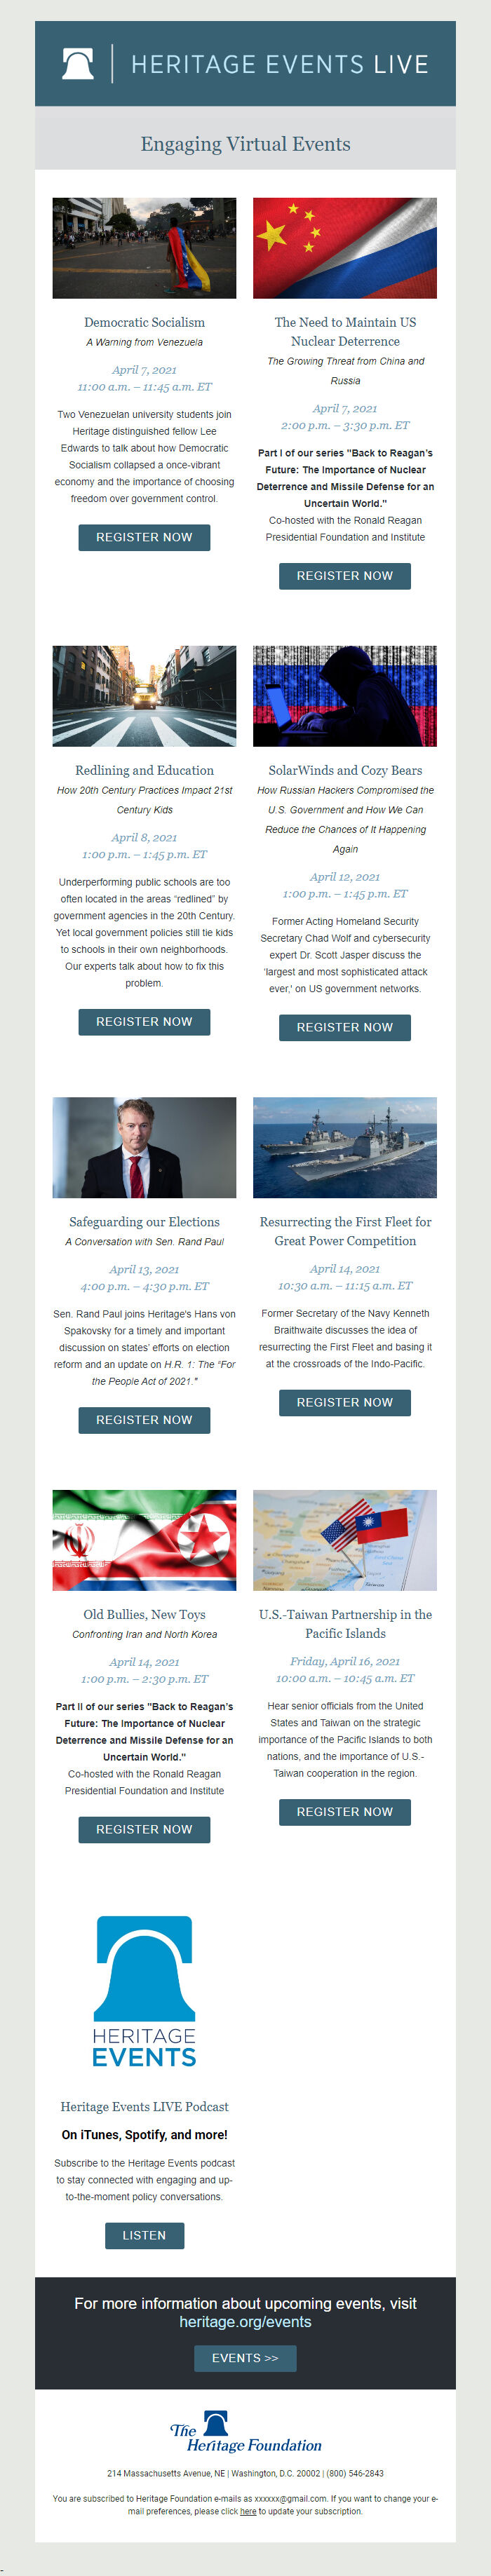Image resolution: width=491 pixels, height=2576 pixels.
Task: Register for Safeguarding our Elections event
Action: 144,1420
